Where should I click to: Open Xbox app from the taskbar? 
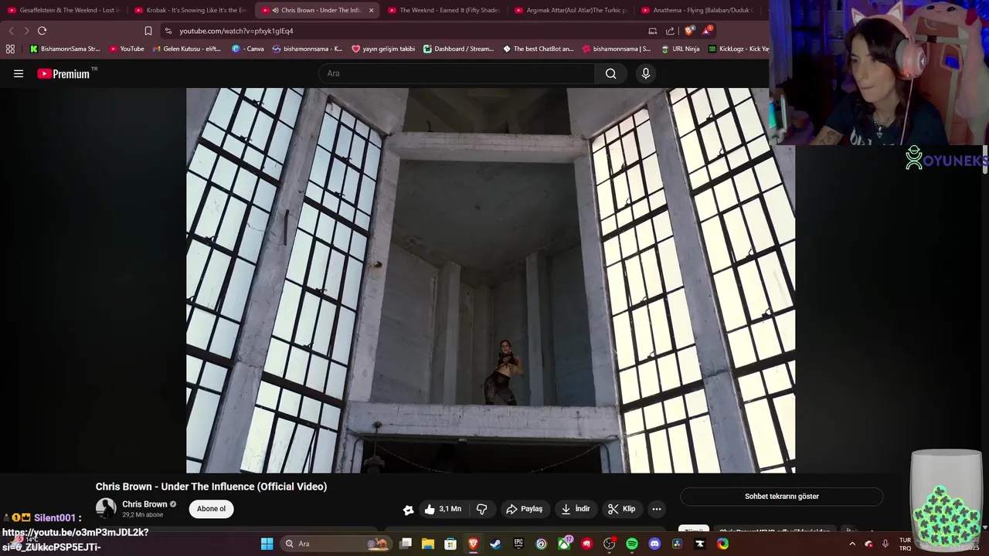tap(564, 544)
